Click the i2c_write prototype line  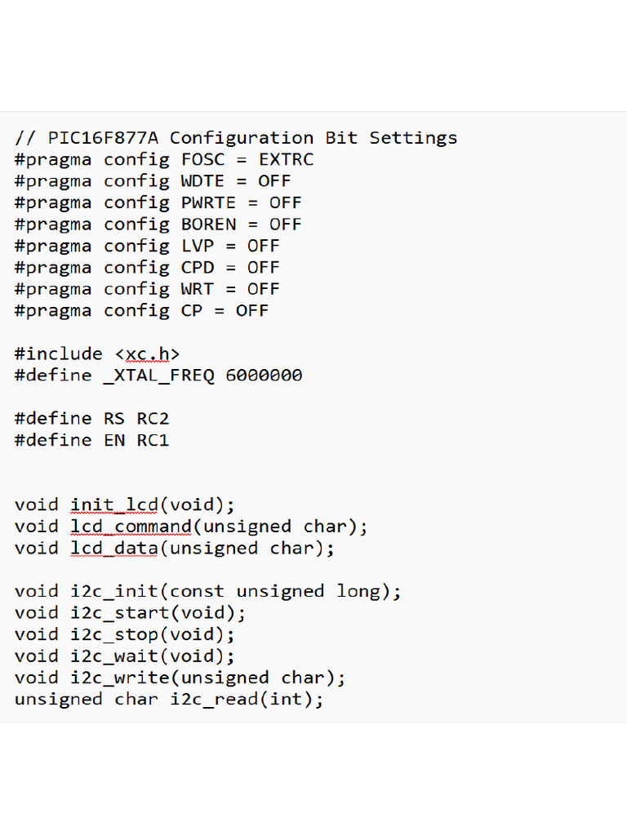[180, 678]
